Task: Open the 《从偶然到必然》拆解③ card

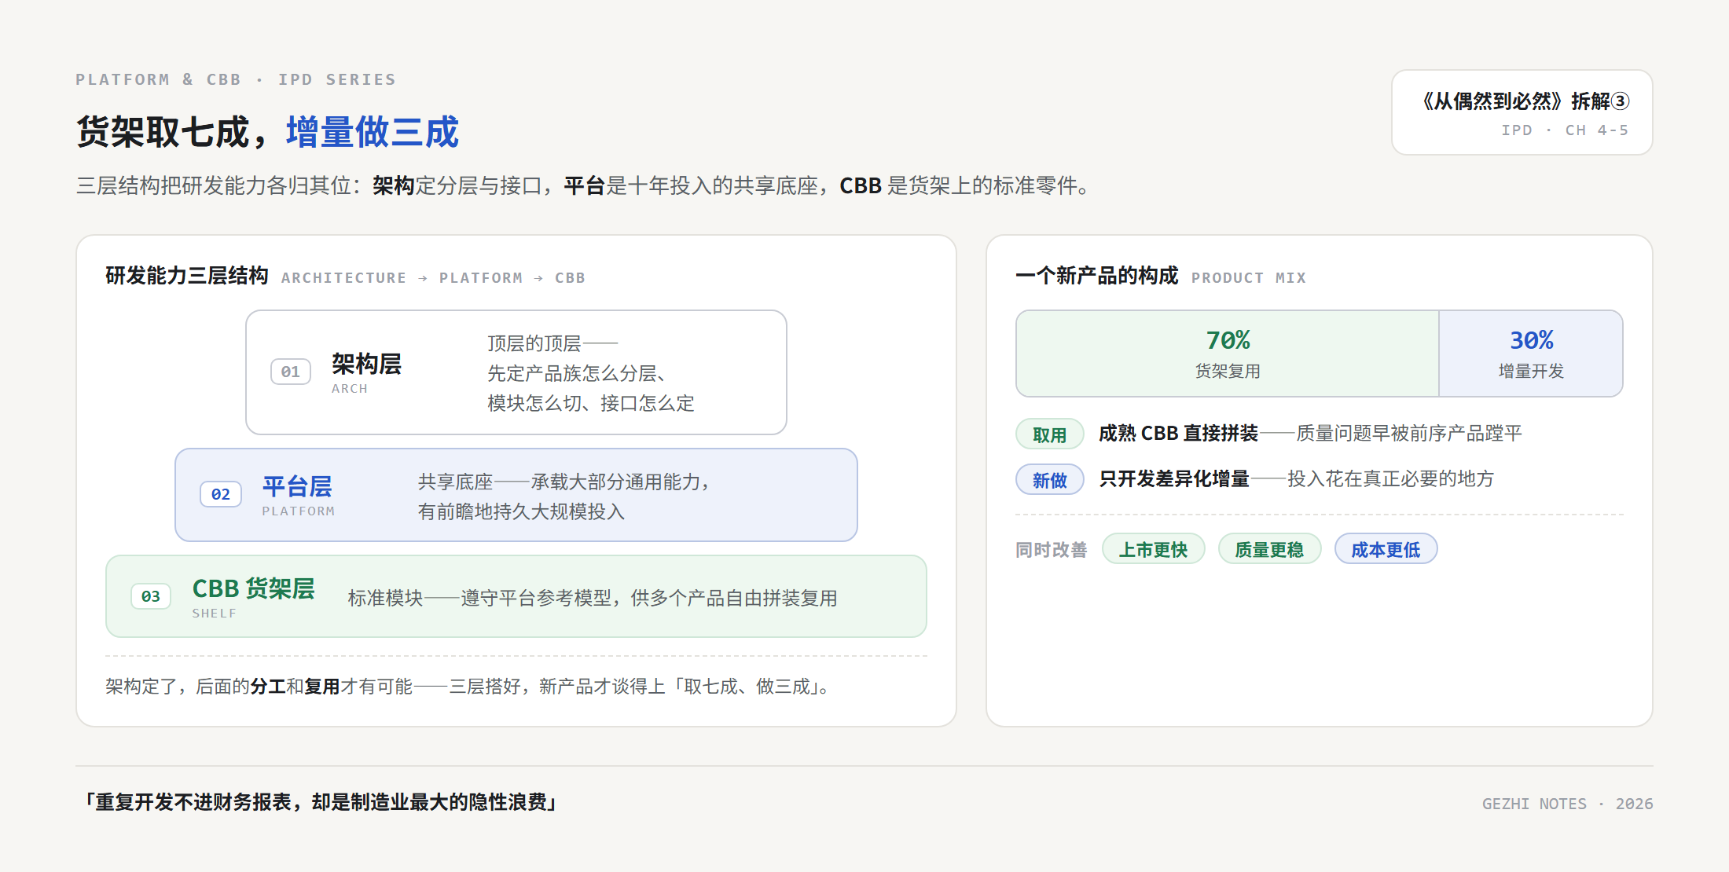Action: tap(1522, 112)
